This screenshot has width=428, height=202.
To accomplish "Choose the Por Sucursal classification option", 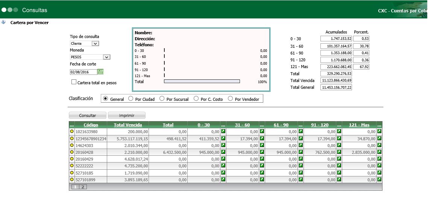I will pyautogui.click(x=162, y=99).
